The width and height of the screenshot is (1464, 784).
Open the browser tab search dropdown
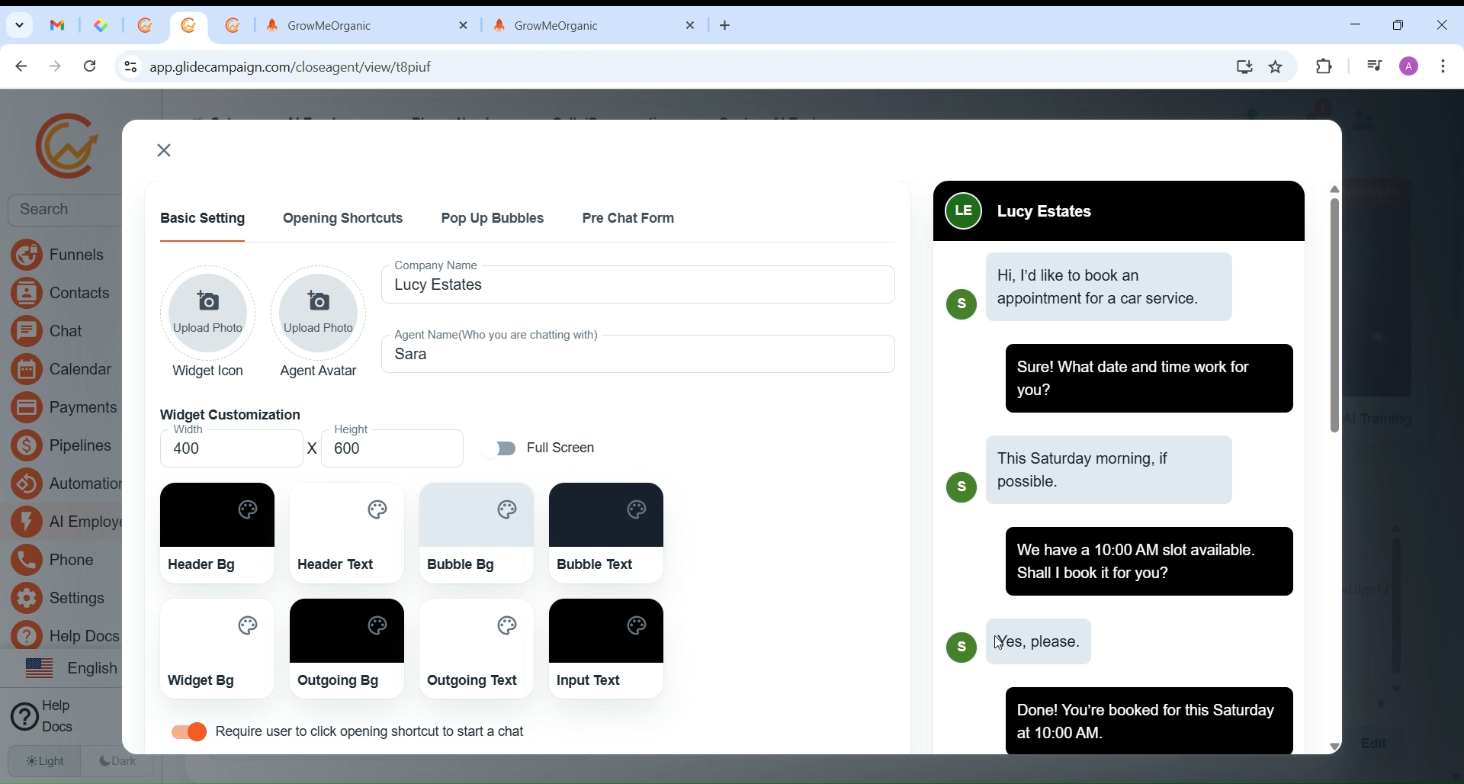[x=20, y=25]
